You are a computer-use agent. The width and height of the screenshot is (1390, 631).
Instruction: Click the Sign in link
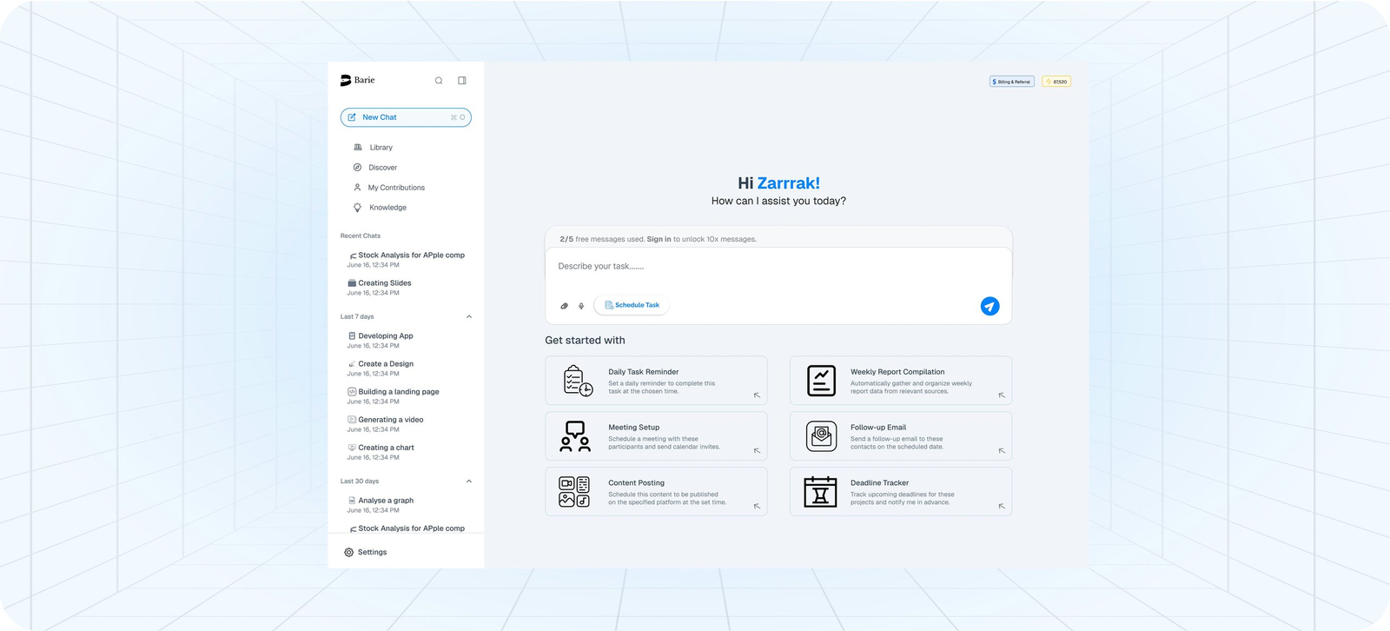[x=659, y=239]
